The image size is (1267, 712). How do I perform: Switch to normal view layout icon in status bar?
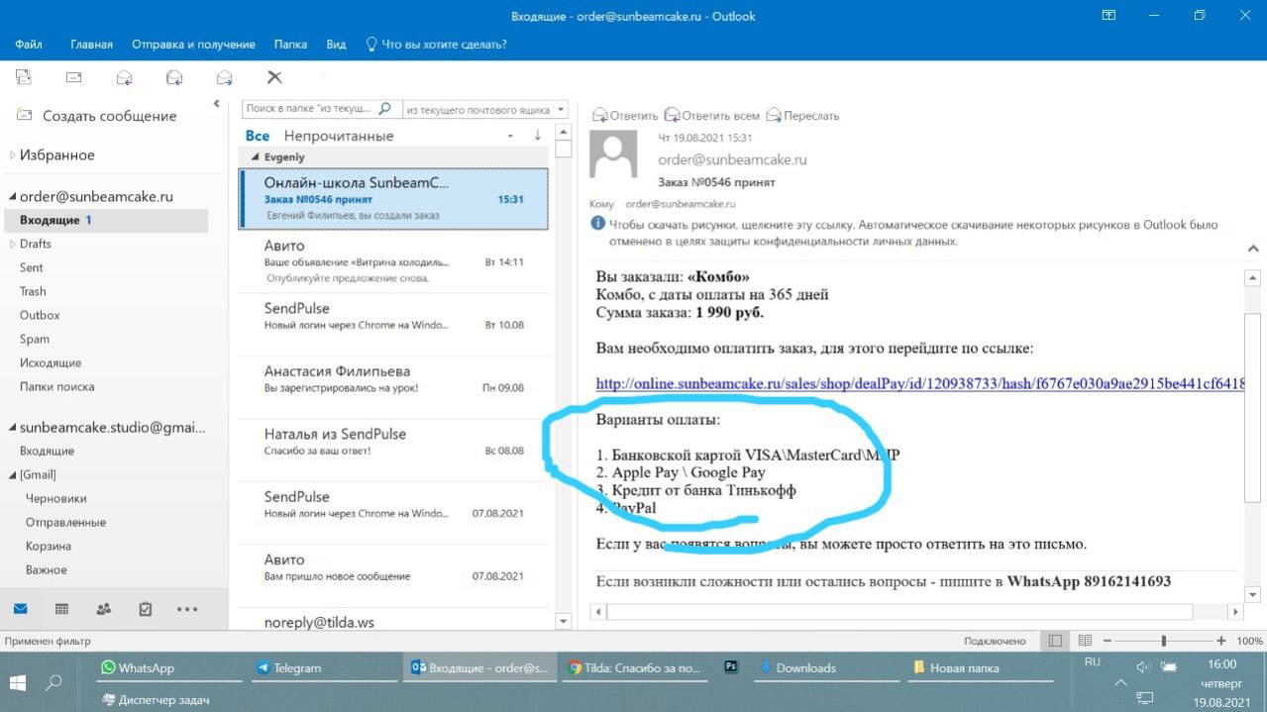point(1056,641)
